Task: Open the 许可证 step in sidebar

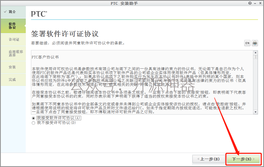Action: 13,39
